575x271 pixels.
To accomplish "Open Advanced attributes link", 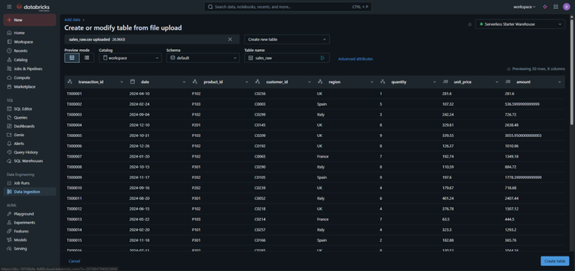I will [x=355, y=59].
